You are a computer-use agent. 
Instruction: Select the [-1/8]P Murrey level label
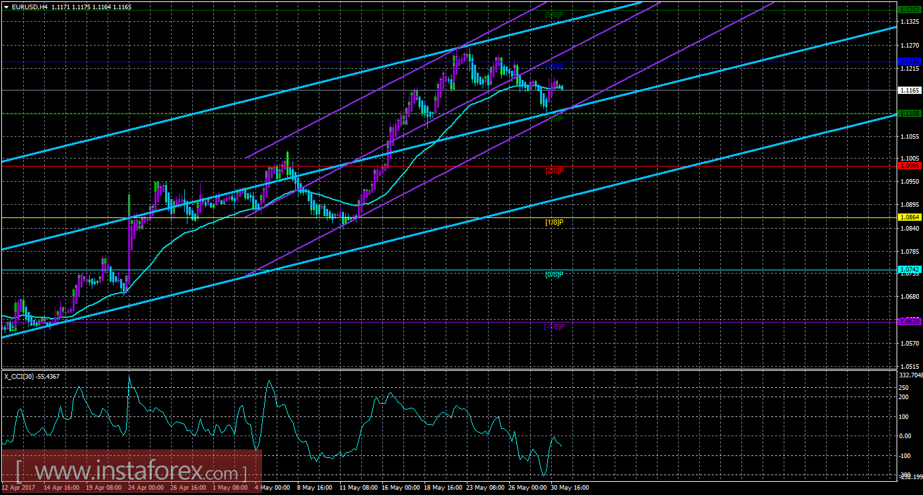pyautogui.click(x=554, y=326)
